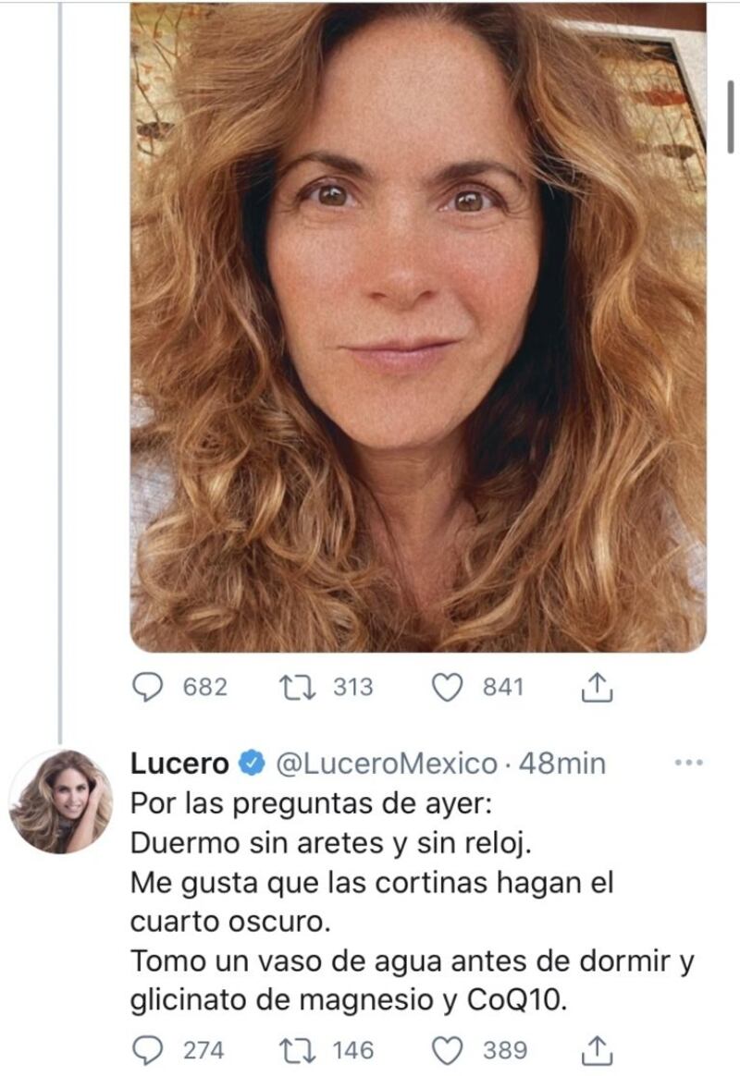
Task: Click the vertical scrollbar thumb
Action: (x=730, y=117)
